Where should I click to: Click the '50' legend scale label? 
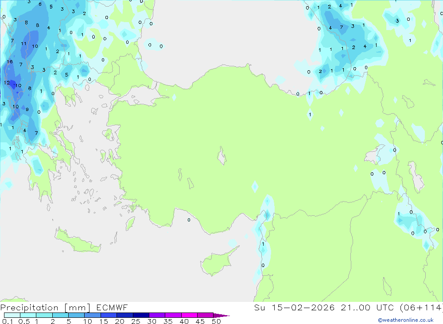(x=217, y=321)
